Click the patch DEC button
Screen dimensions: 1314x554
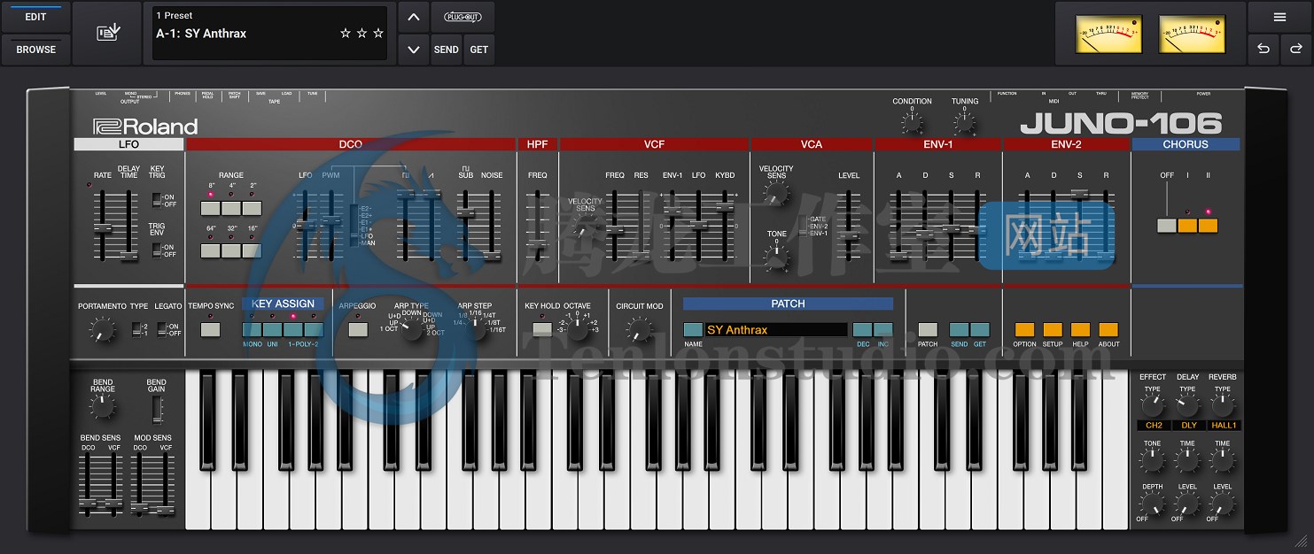pyautogui.click(x=861, y=330)
